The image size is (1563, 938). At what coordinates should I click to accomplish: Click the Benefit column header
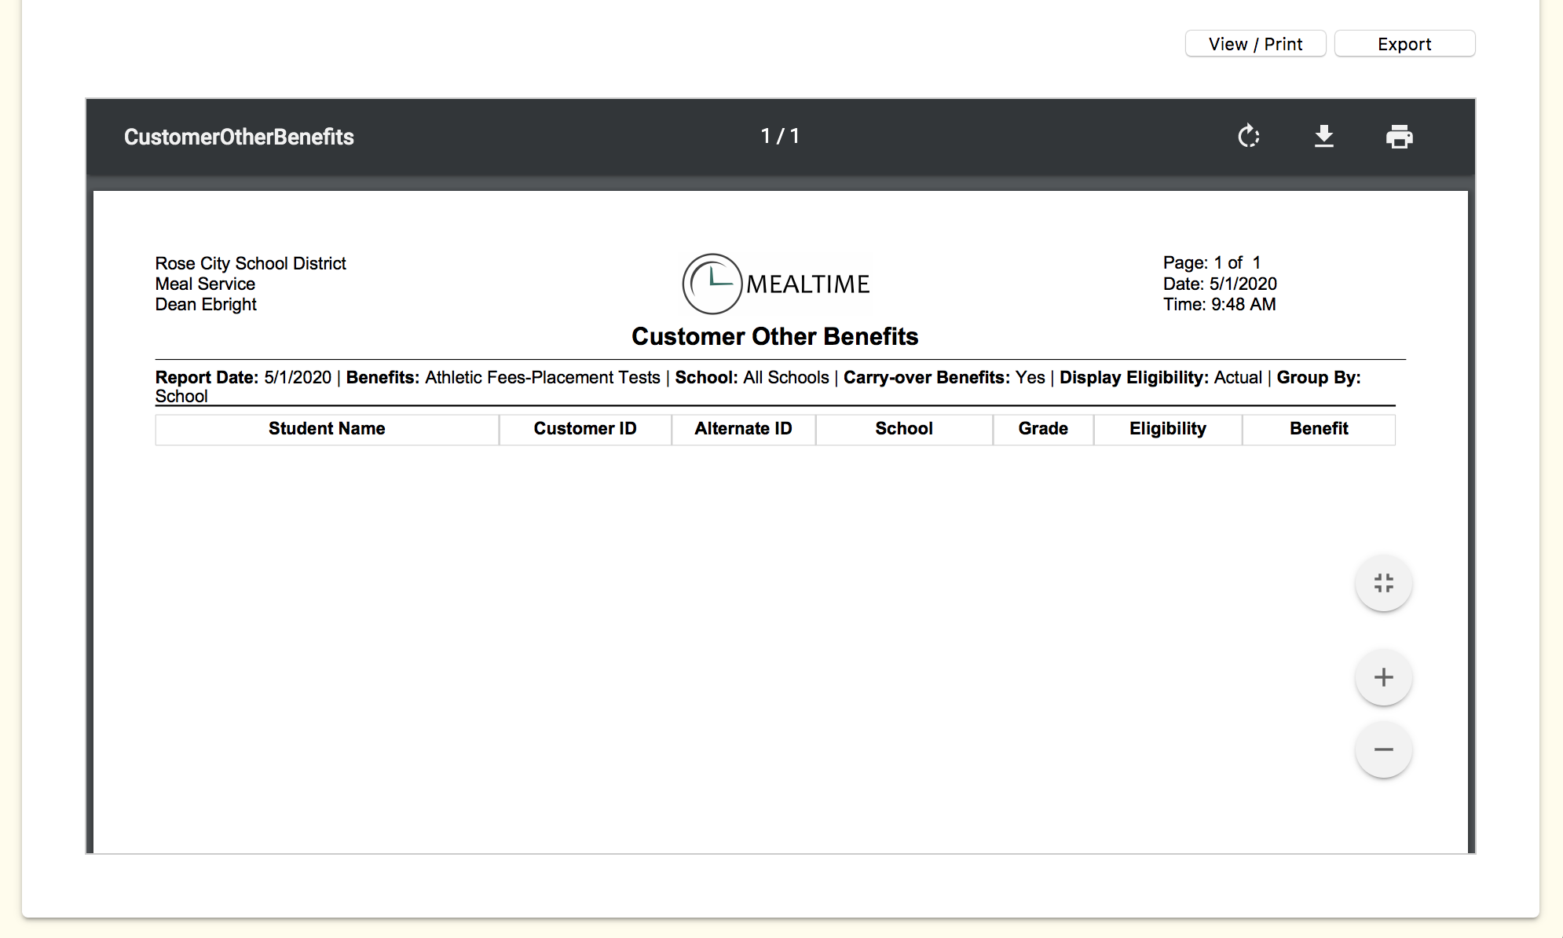coord(1319,429)
